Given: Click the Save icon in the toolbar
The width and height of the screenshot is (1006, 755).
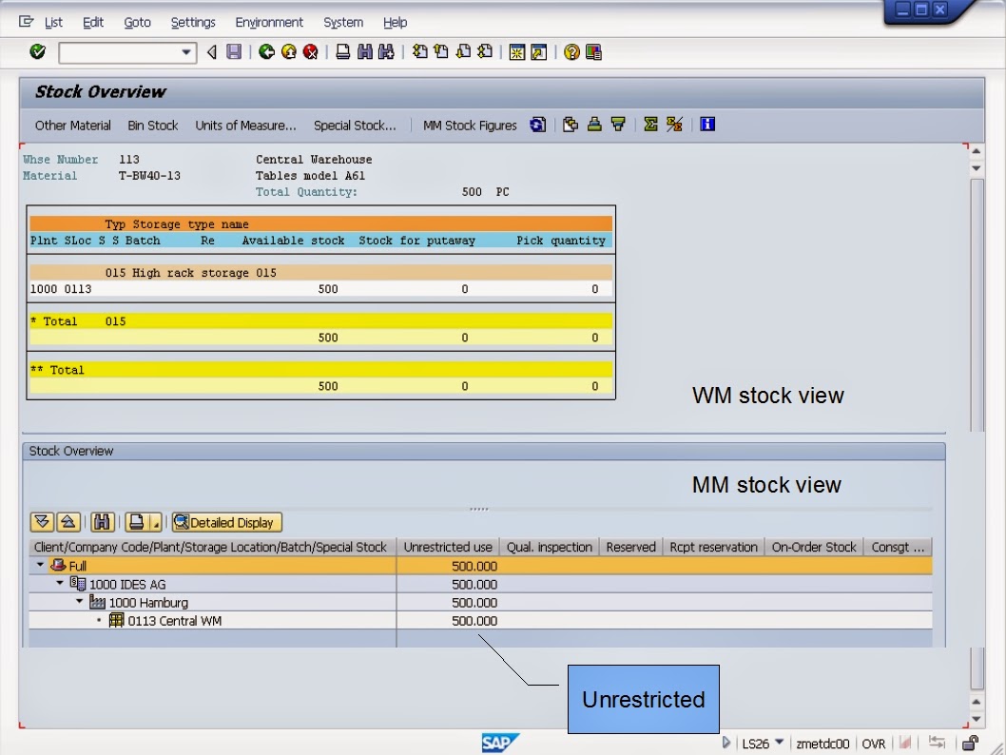Looking at the screenshot, I should point(233,52).
